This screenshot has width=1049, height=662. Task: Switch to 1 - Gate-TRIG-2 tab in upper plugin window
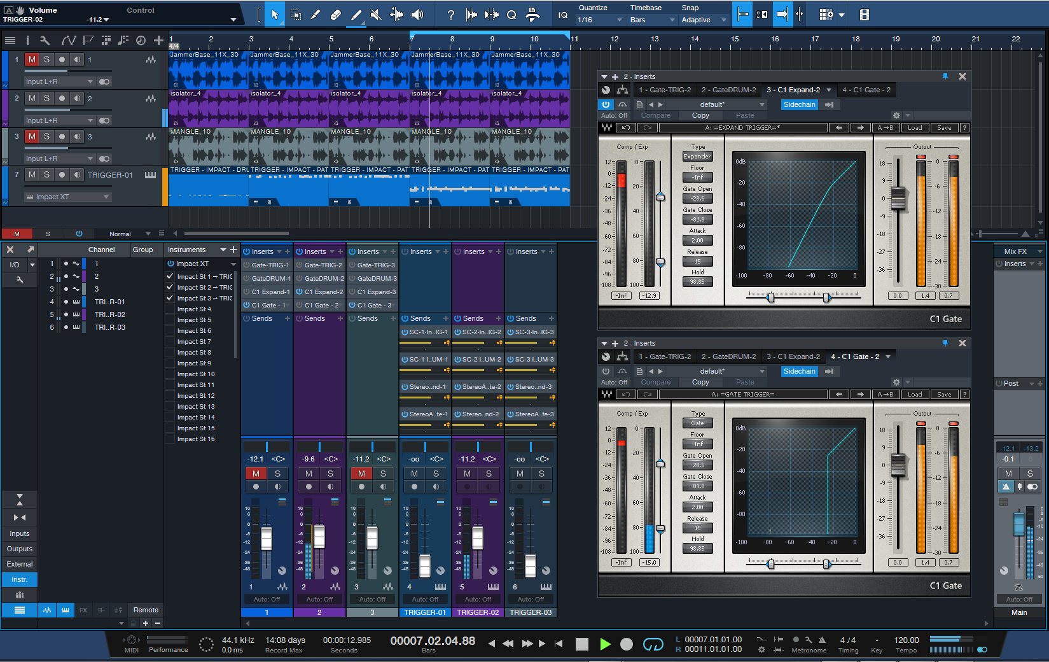tap(665, 90)
